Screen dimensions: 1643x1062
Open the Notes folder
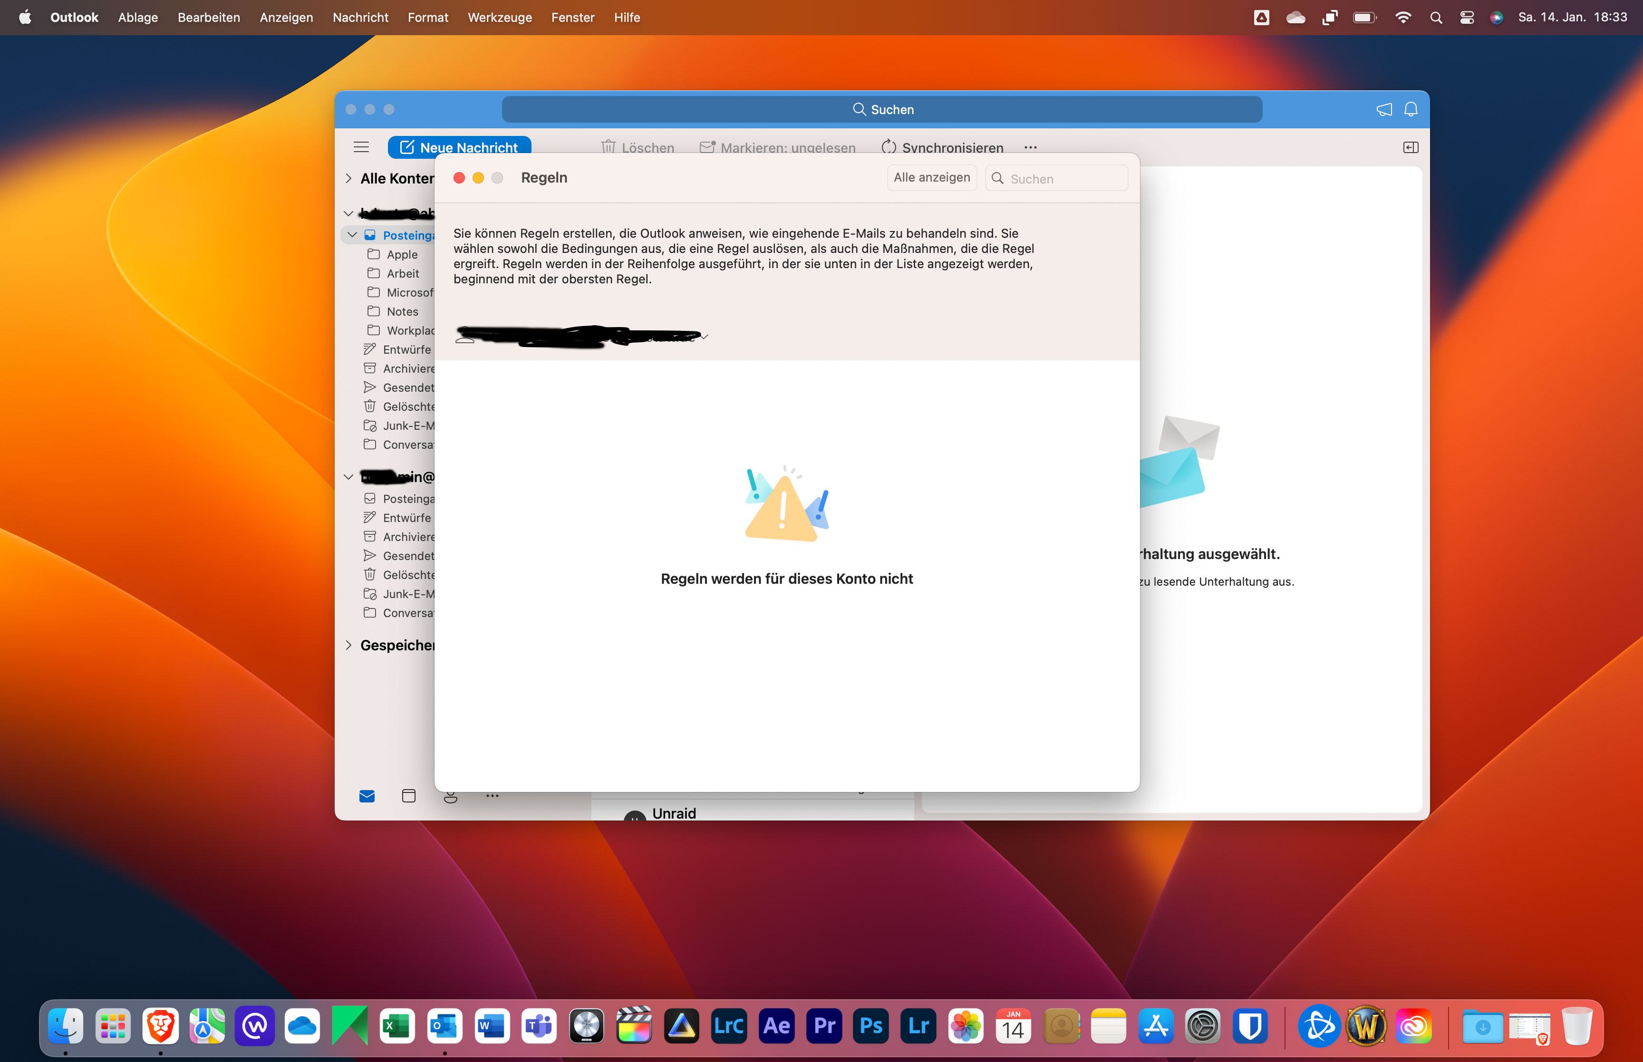pos(402,312)
